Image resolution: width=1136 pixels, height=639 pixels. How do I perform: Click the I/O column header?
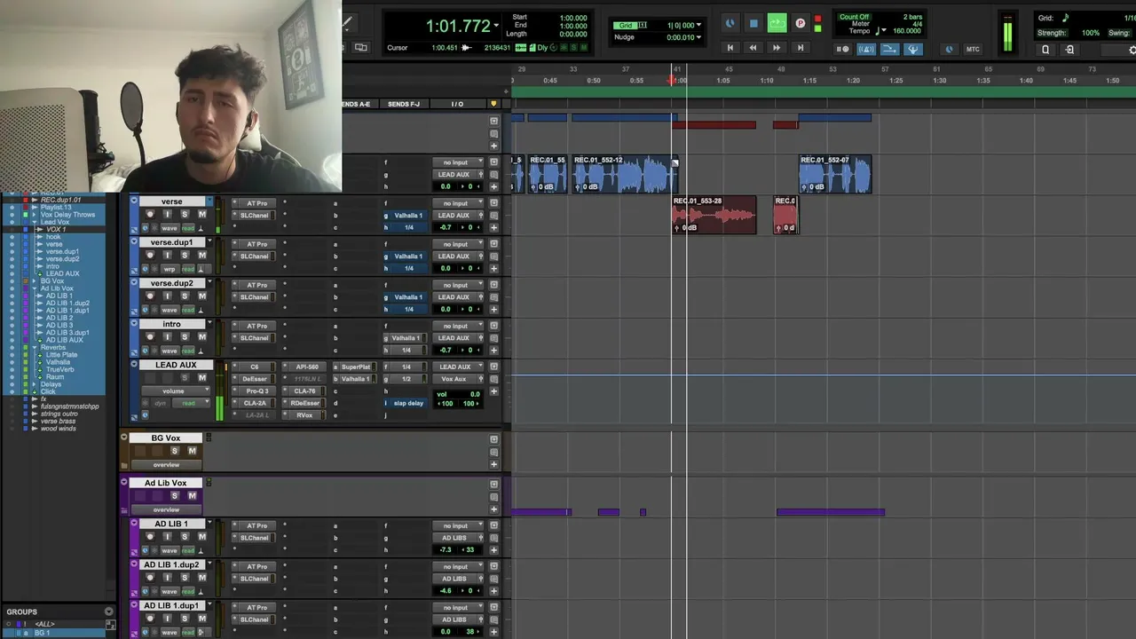coord(457,104)
